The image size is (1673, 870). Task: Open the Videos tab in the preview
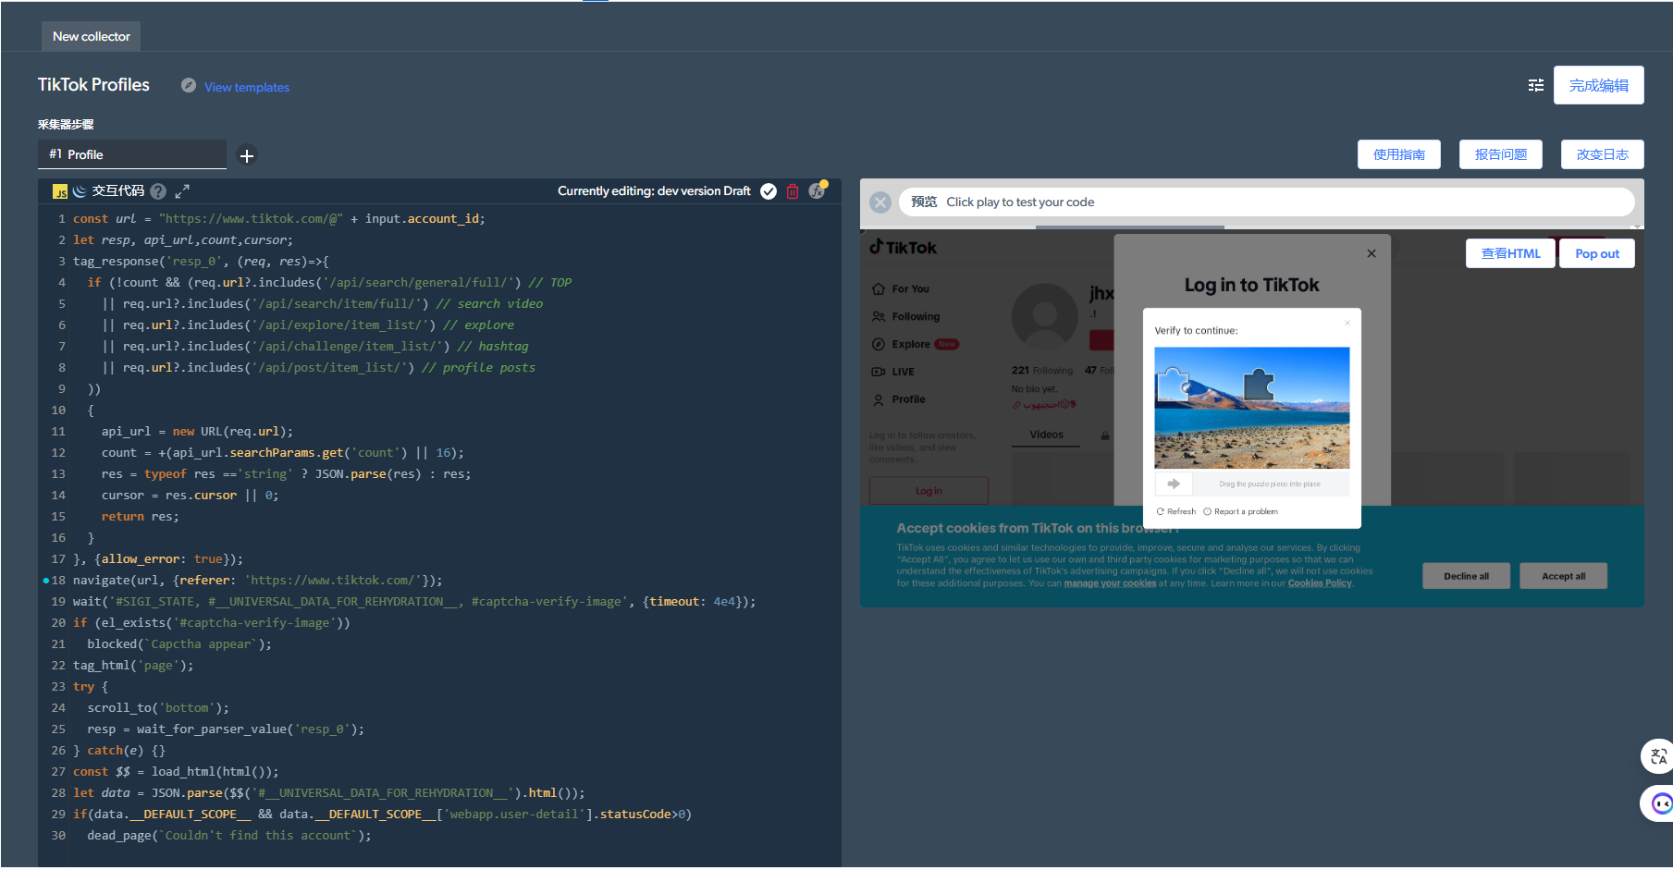[1046, 435]
